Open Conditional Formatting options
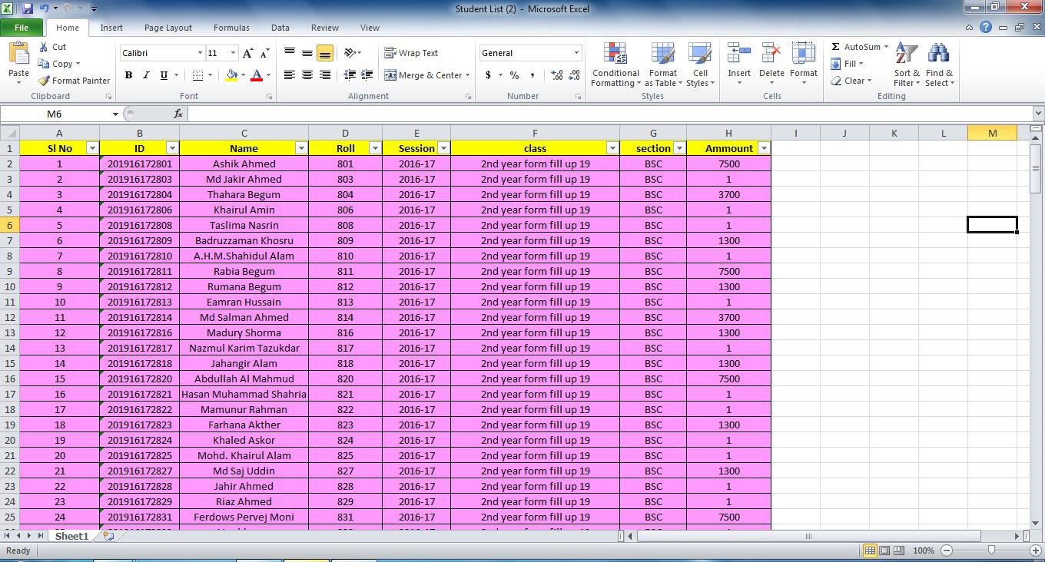 tap(615, 64)
